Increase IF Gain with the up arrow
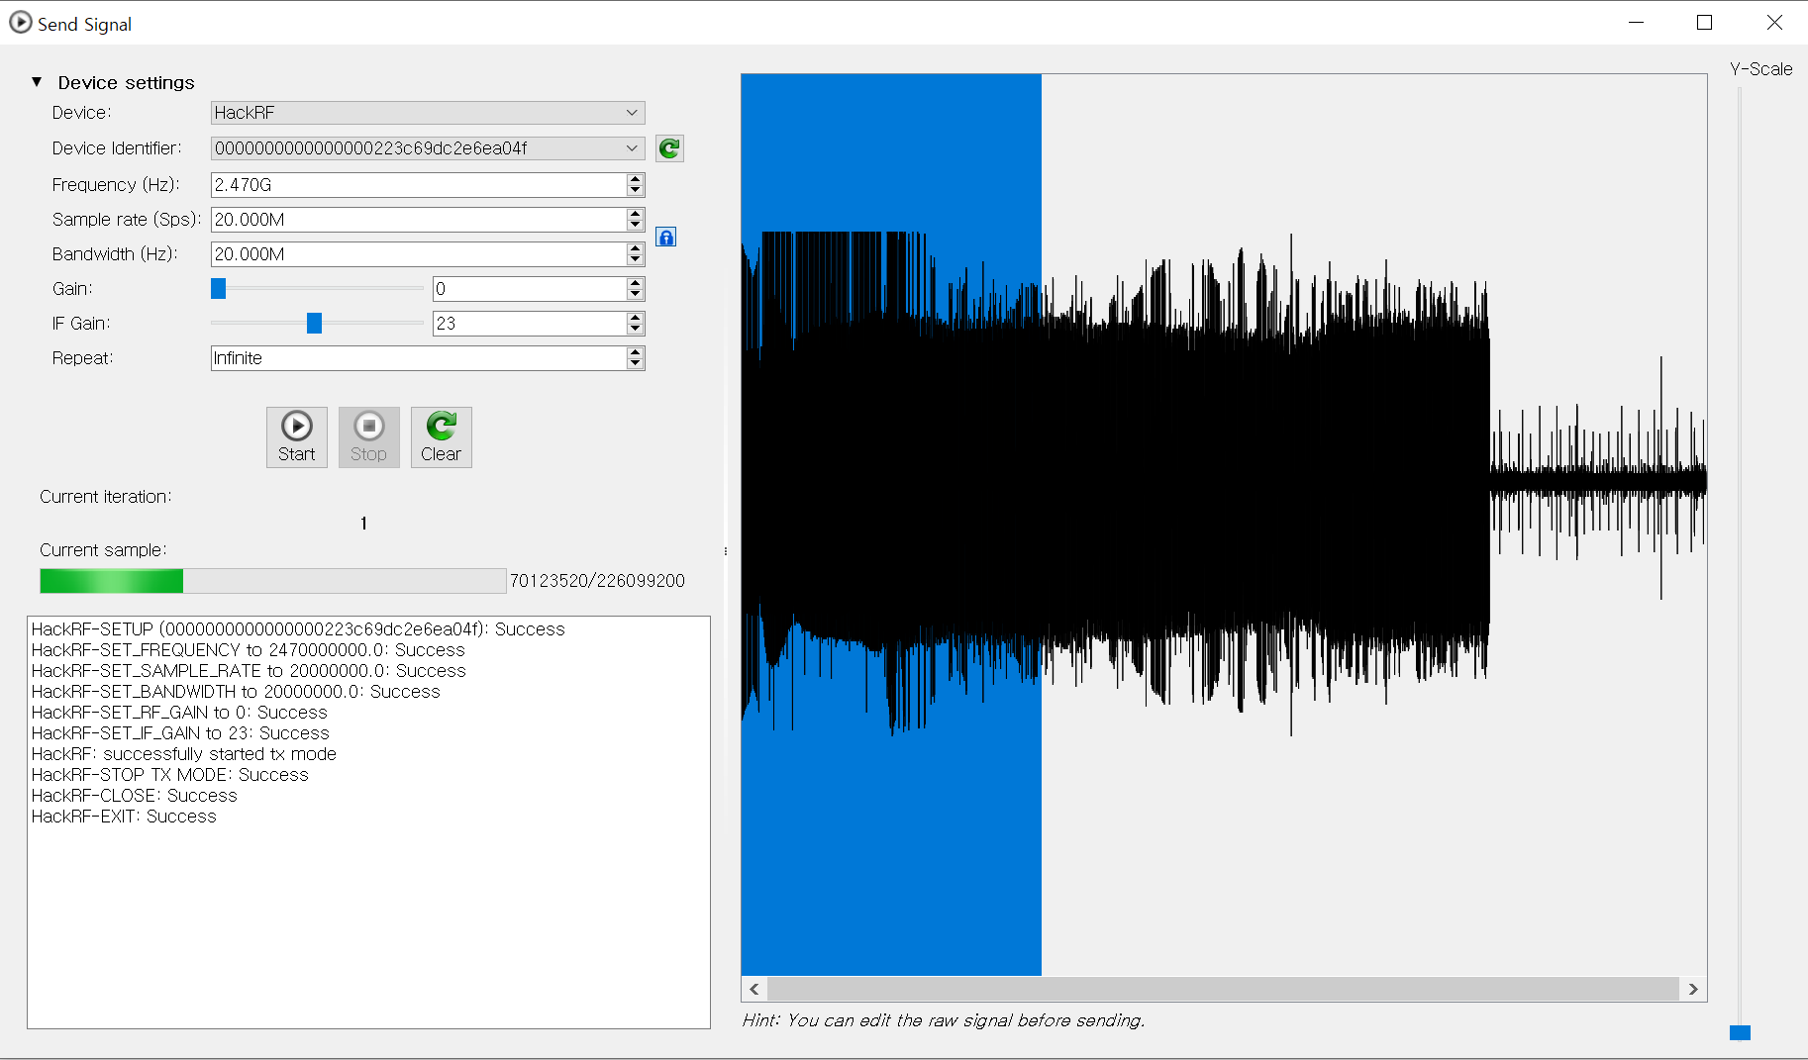This screenshot has width=1808, height=1060. (x=636, y=318)
